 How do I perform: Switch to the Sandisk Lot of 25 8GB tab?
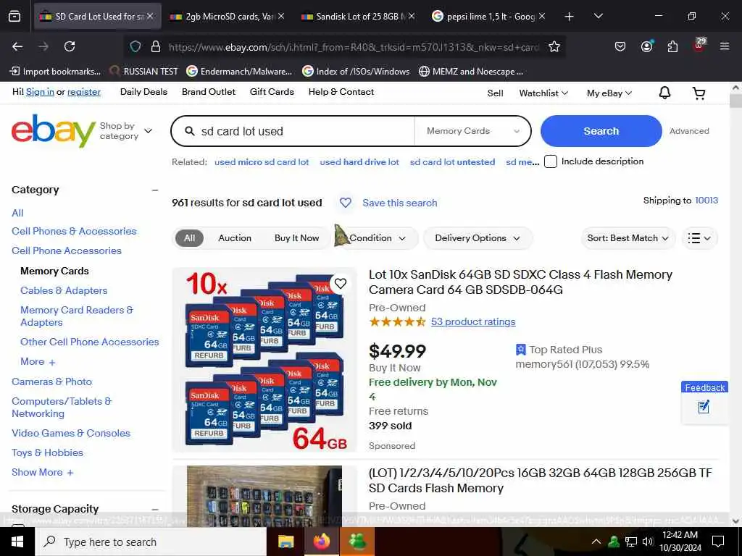click(x=358, y=17)
